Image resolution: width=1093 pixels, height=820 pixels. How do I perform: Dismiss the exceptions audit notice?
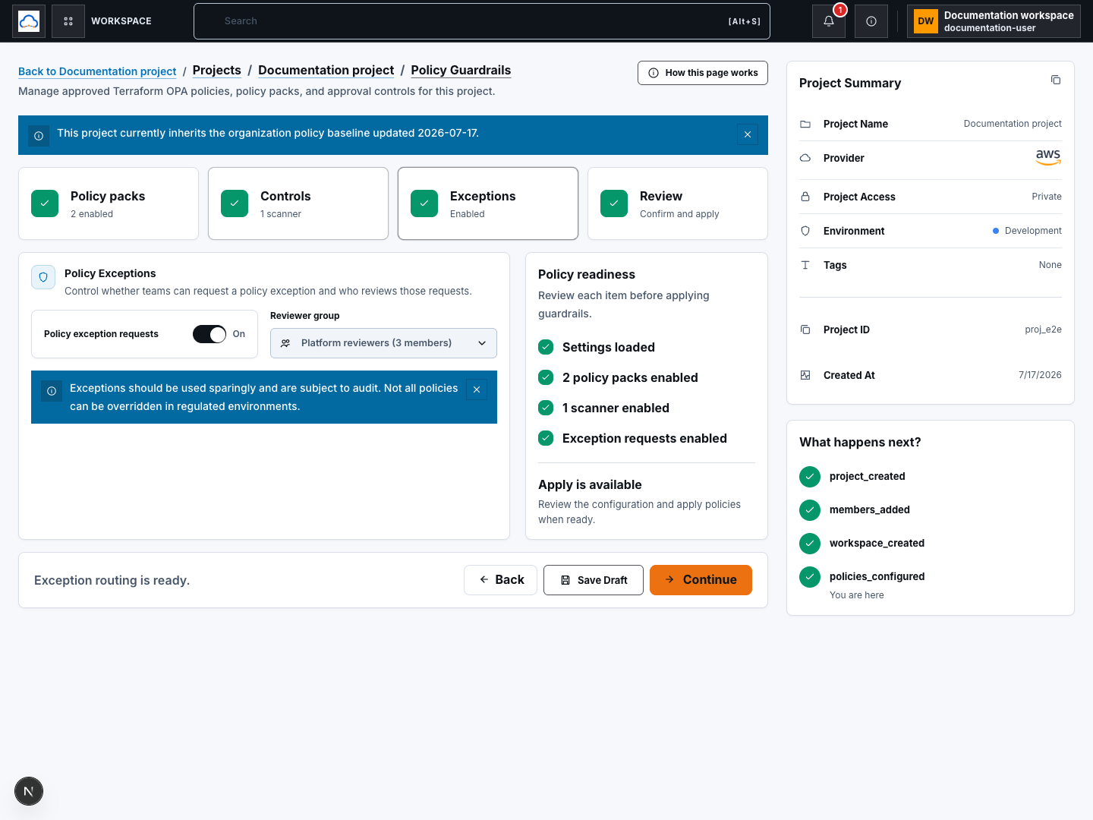click(477, 389)
